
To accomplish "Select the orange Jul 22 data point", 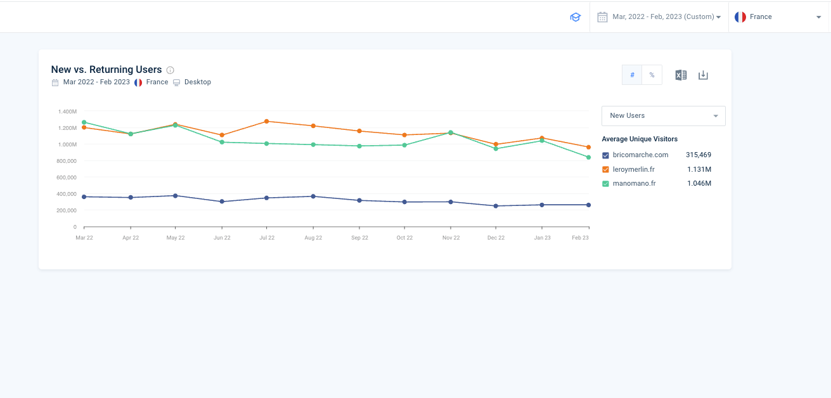I will point(267,121).
